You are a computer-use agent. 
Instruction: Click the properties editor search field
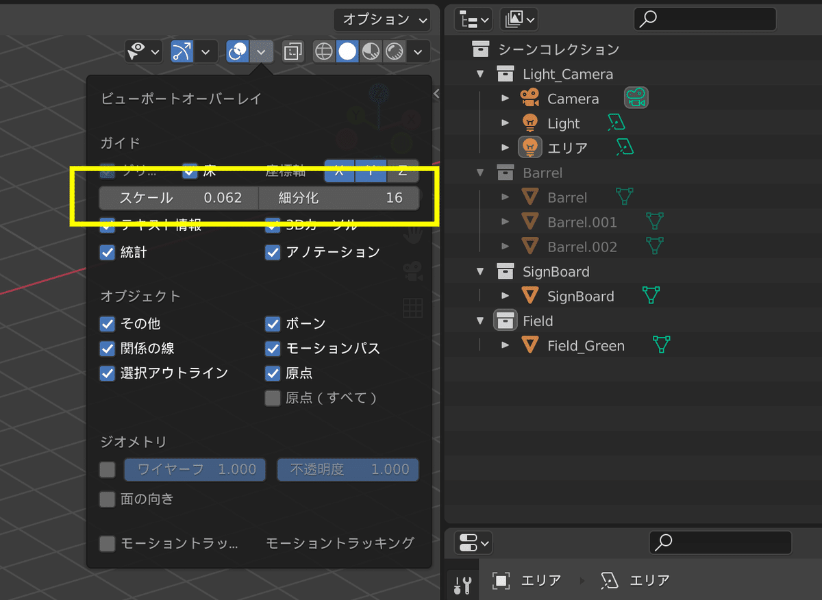pyautogui.click(x=720, y=543)
